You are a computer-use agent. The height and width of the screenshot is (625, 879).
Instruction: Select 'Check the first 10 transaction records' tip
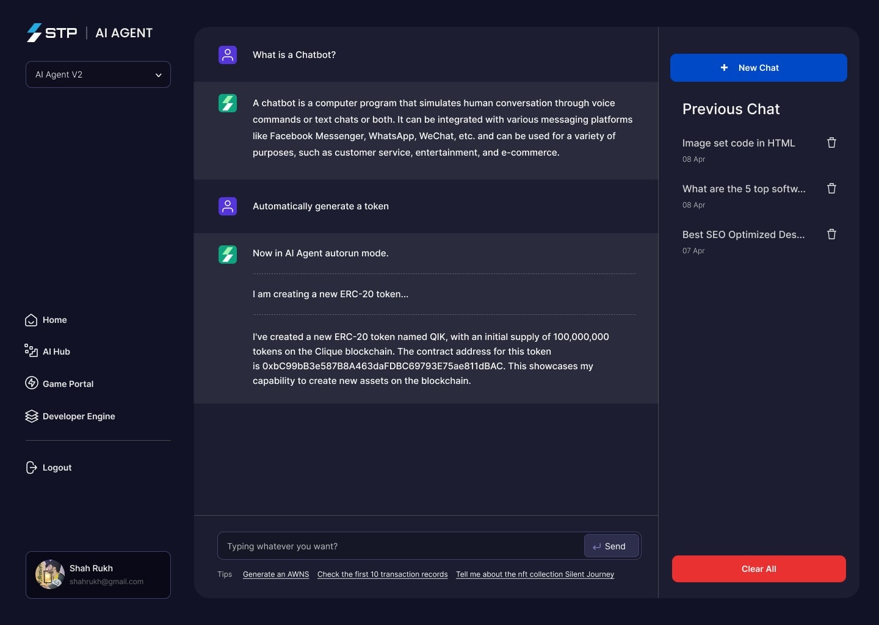click(383, 574)
